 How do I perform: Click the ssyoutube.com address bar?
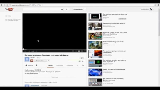click(x=82, y=5)
